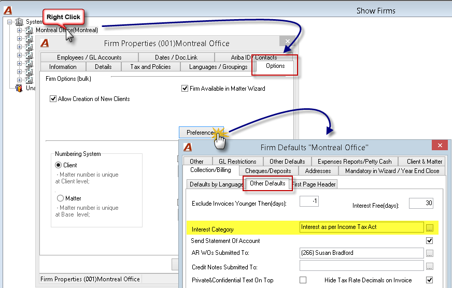452x288 pixels.
Task: Click Exclude Invoices Younger Then days field
Action: (309, 201)
